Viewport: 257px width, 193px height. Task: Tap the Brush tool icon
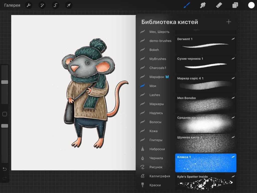pos(187,5)
